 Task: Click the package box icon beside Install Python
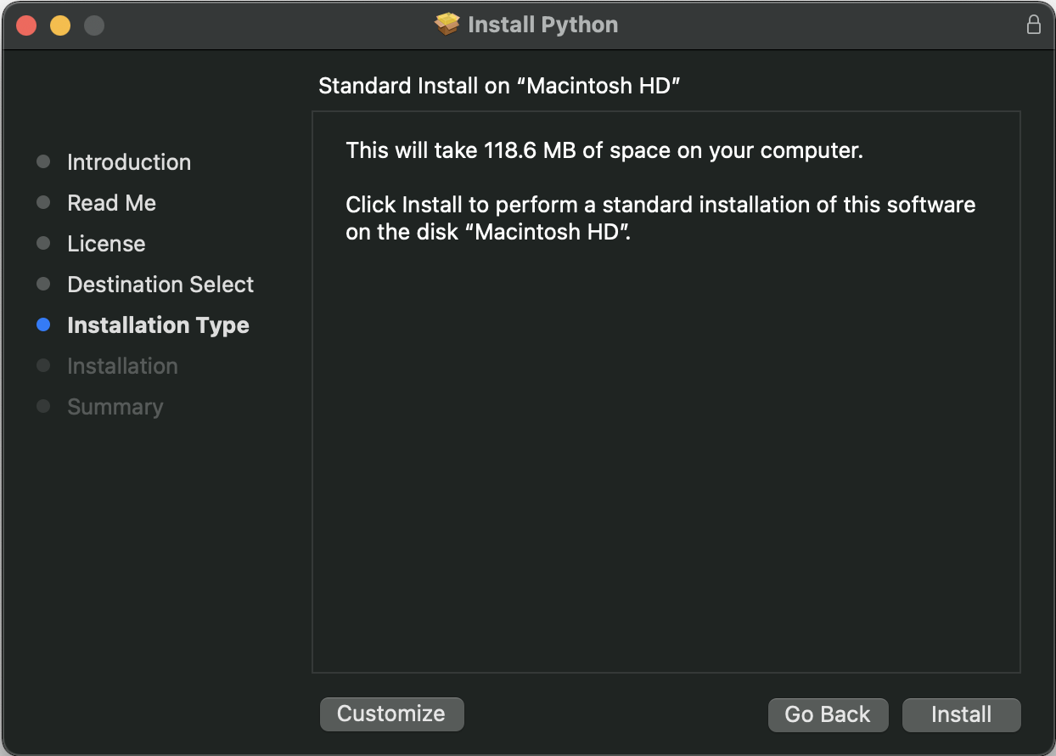coord(447,25)
